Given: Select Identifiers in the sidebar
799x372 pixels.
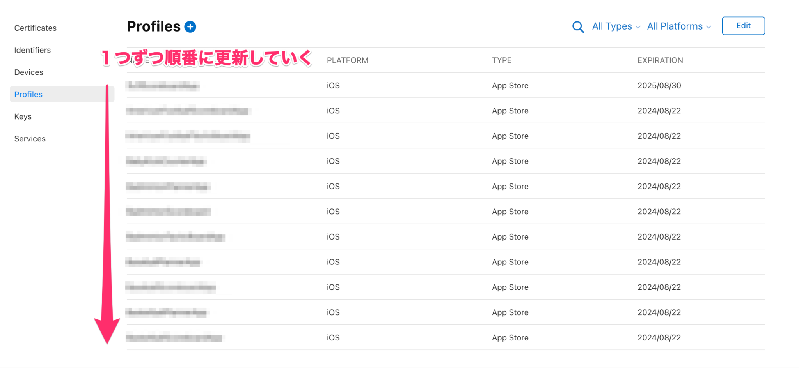Looking at the screenshot, I should pyautogui.click(x=32, y=50).
